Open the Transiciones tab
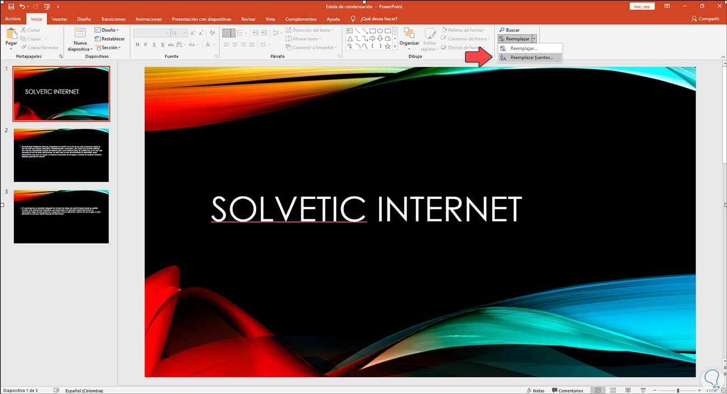 [x=113, y=19]
